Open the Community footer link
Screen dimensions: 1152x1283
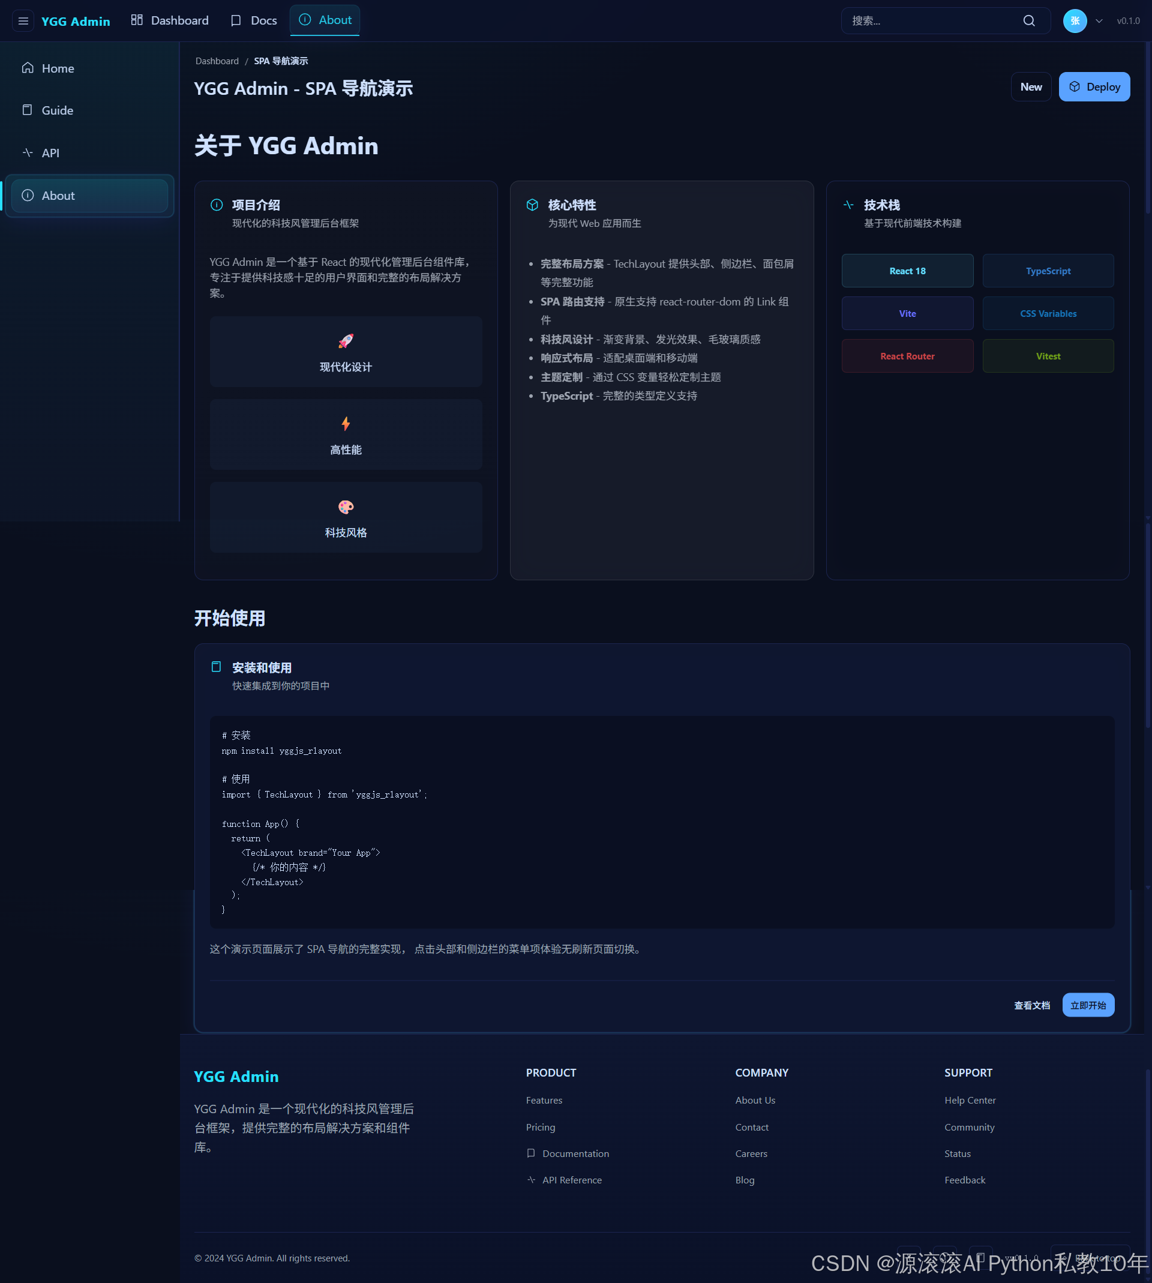click(x=969, y=1128)
